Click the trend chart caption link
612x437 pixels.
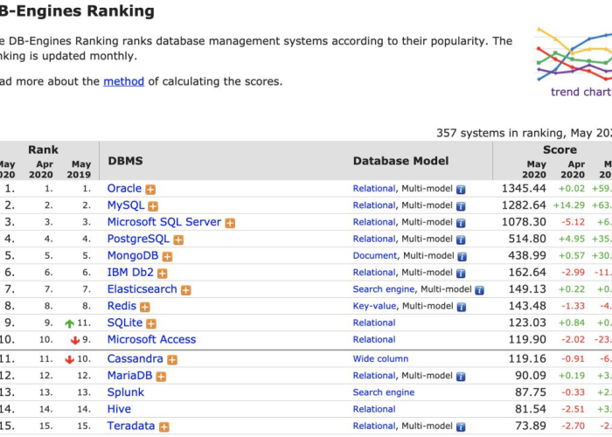pos(581,92)
